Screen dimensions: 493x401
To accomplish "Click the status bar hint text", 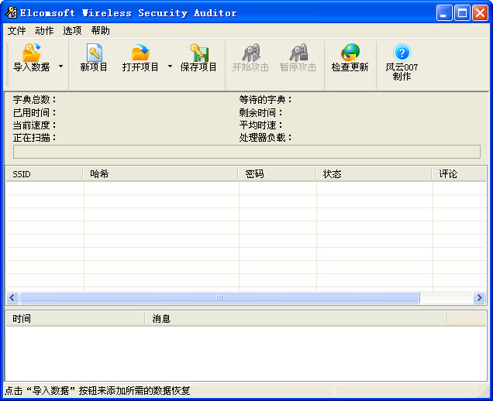I will coord(98,391).
